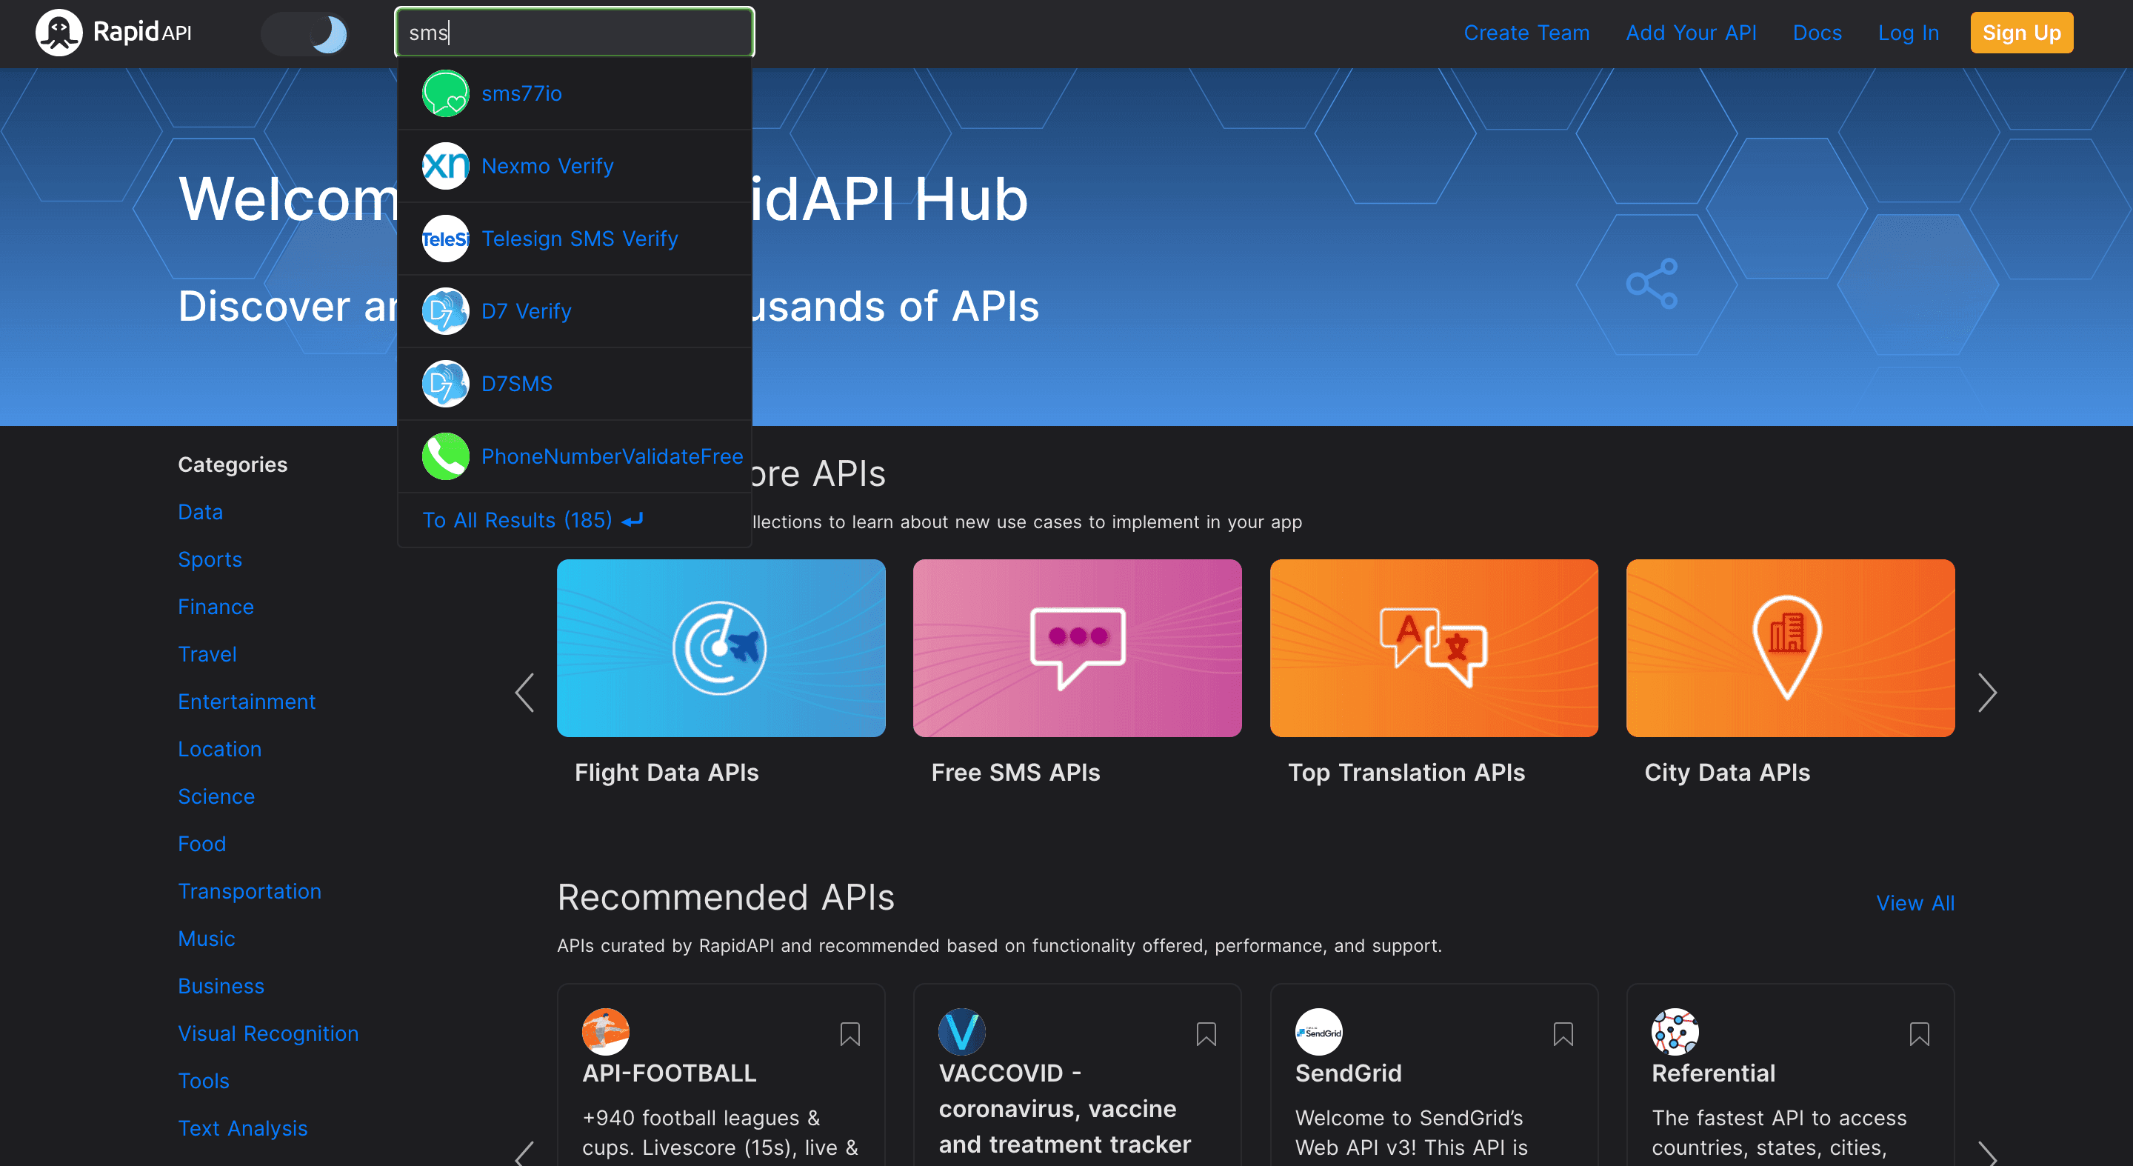Open Add Your API
The height and width of the screenshot is (1166, 2133).
click(1691, 33)
